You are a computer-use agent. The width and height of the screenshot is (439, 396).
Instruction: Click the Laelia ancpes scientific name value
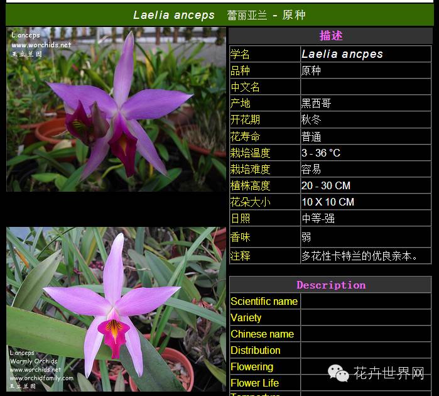[x=342, y=54]
